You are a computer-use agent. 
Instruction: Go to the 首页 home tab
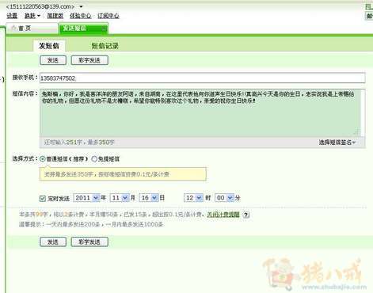(32, 29)
